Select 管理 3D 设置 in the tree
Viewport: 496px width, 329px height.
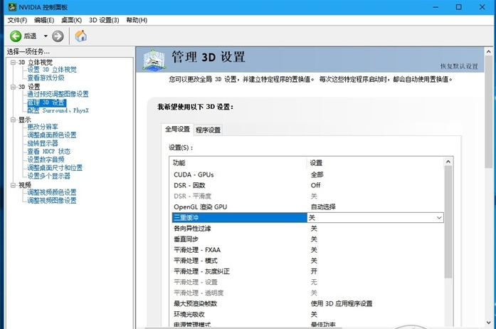pos(46,103)
